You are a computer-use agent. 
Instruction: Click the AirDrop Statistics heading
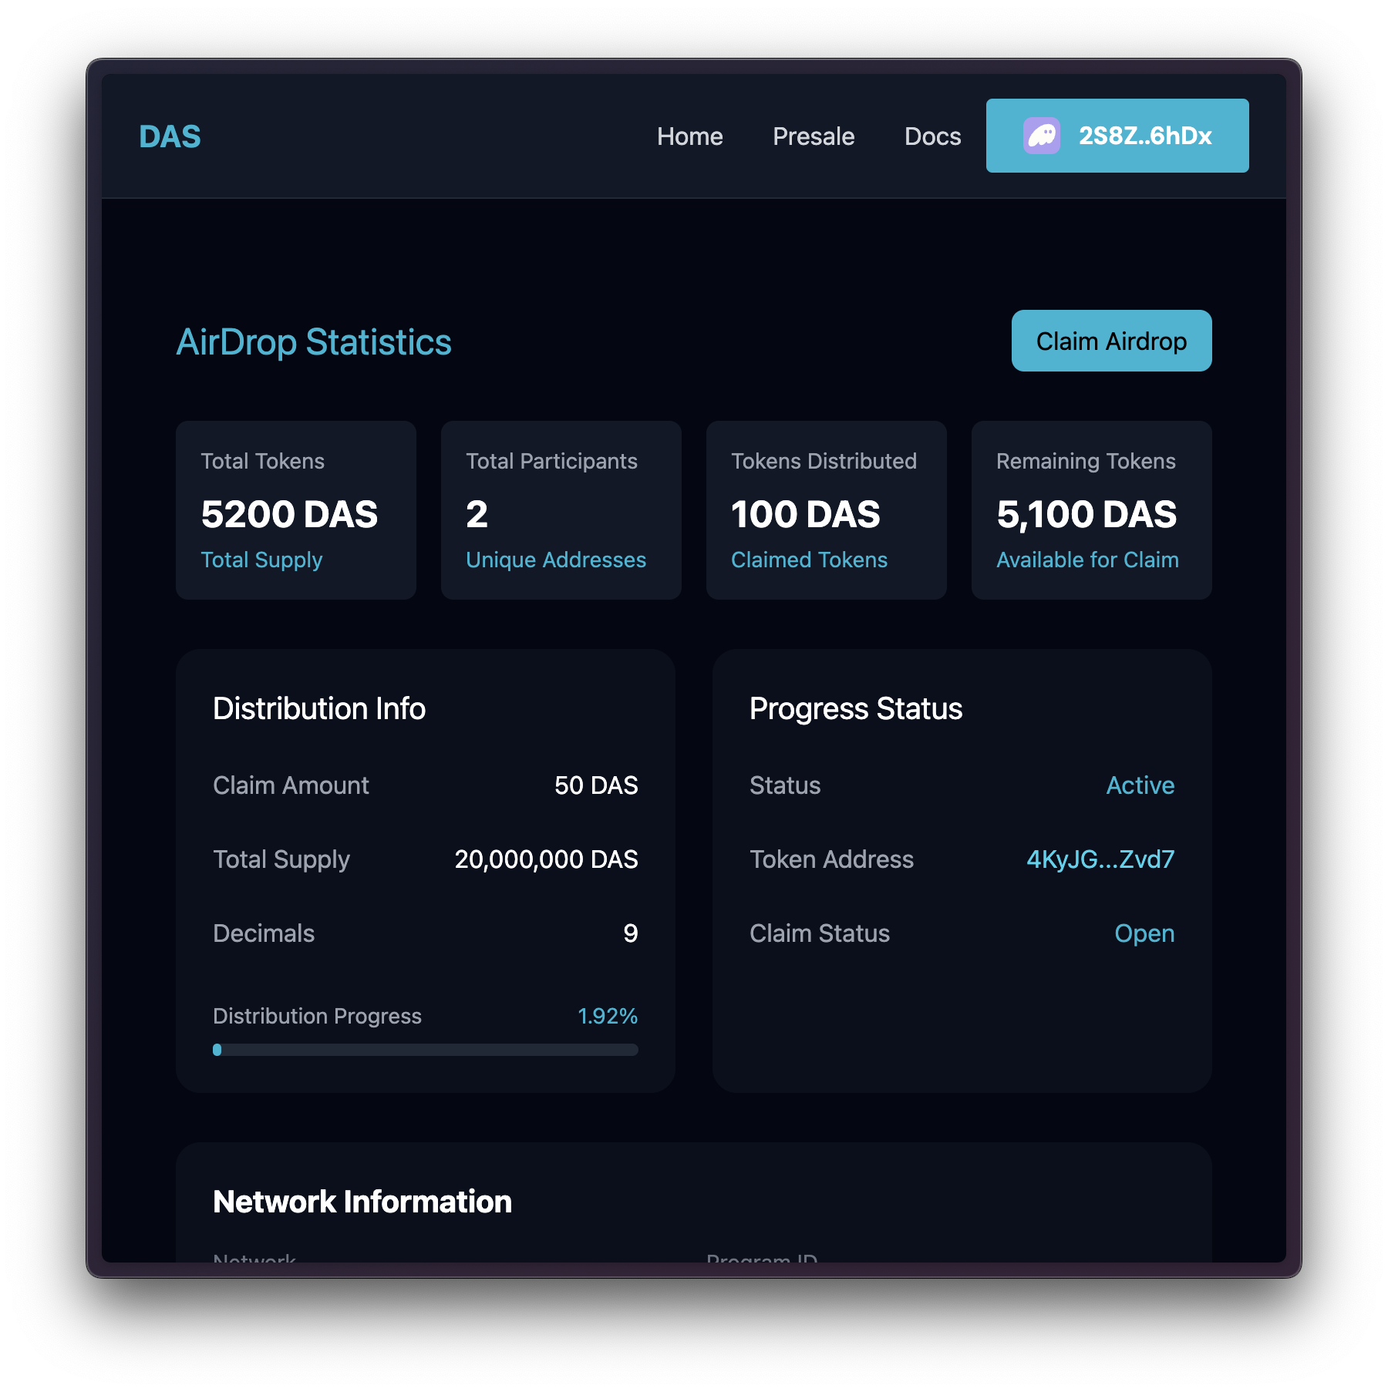(314, 342)
